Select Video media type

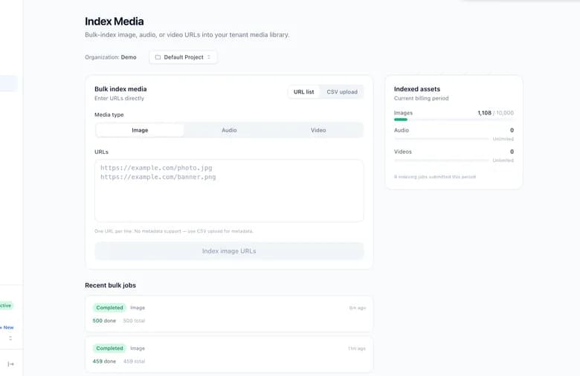pyautogui.click(x=318, y=130)
